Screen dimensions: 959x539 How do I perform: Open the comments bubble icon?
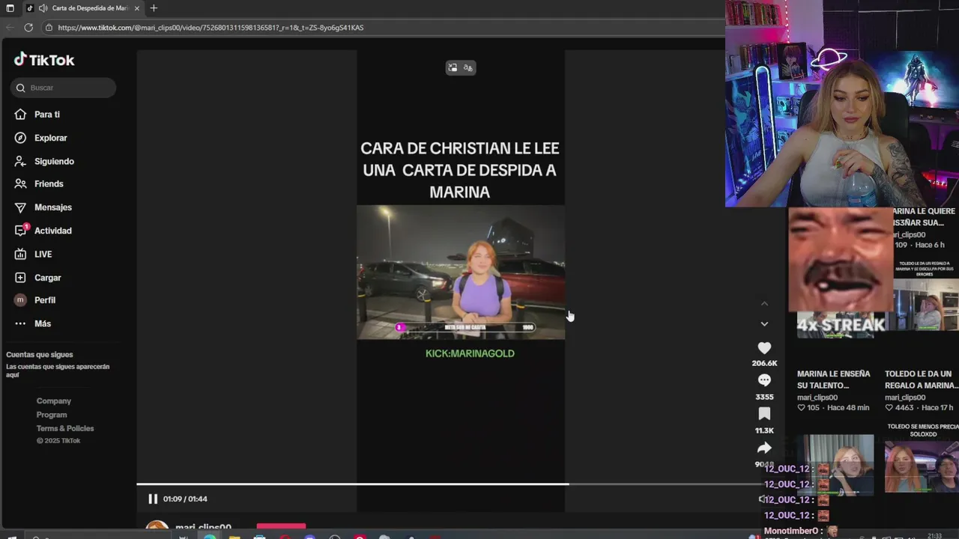point(764,380)
